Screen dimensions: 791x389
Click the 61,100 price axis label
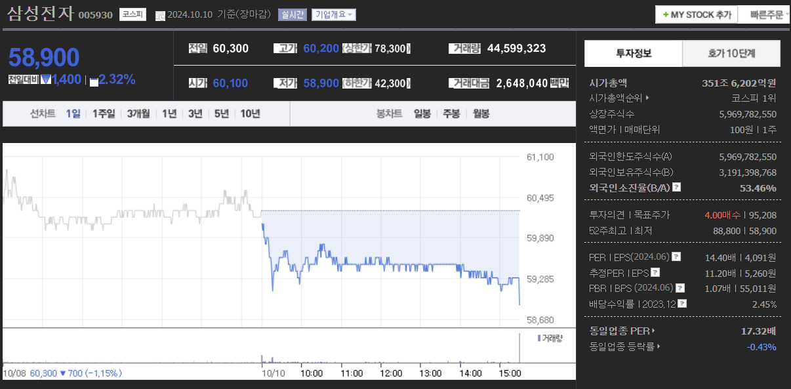(x=540, y=157)
